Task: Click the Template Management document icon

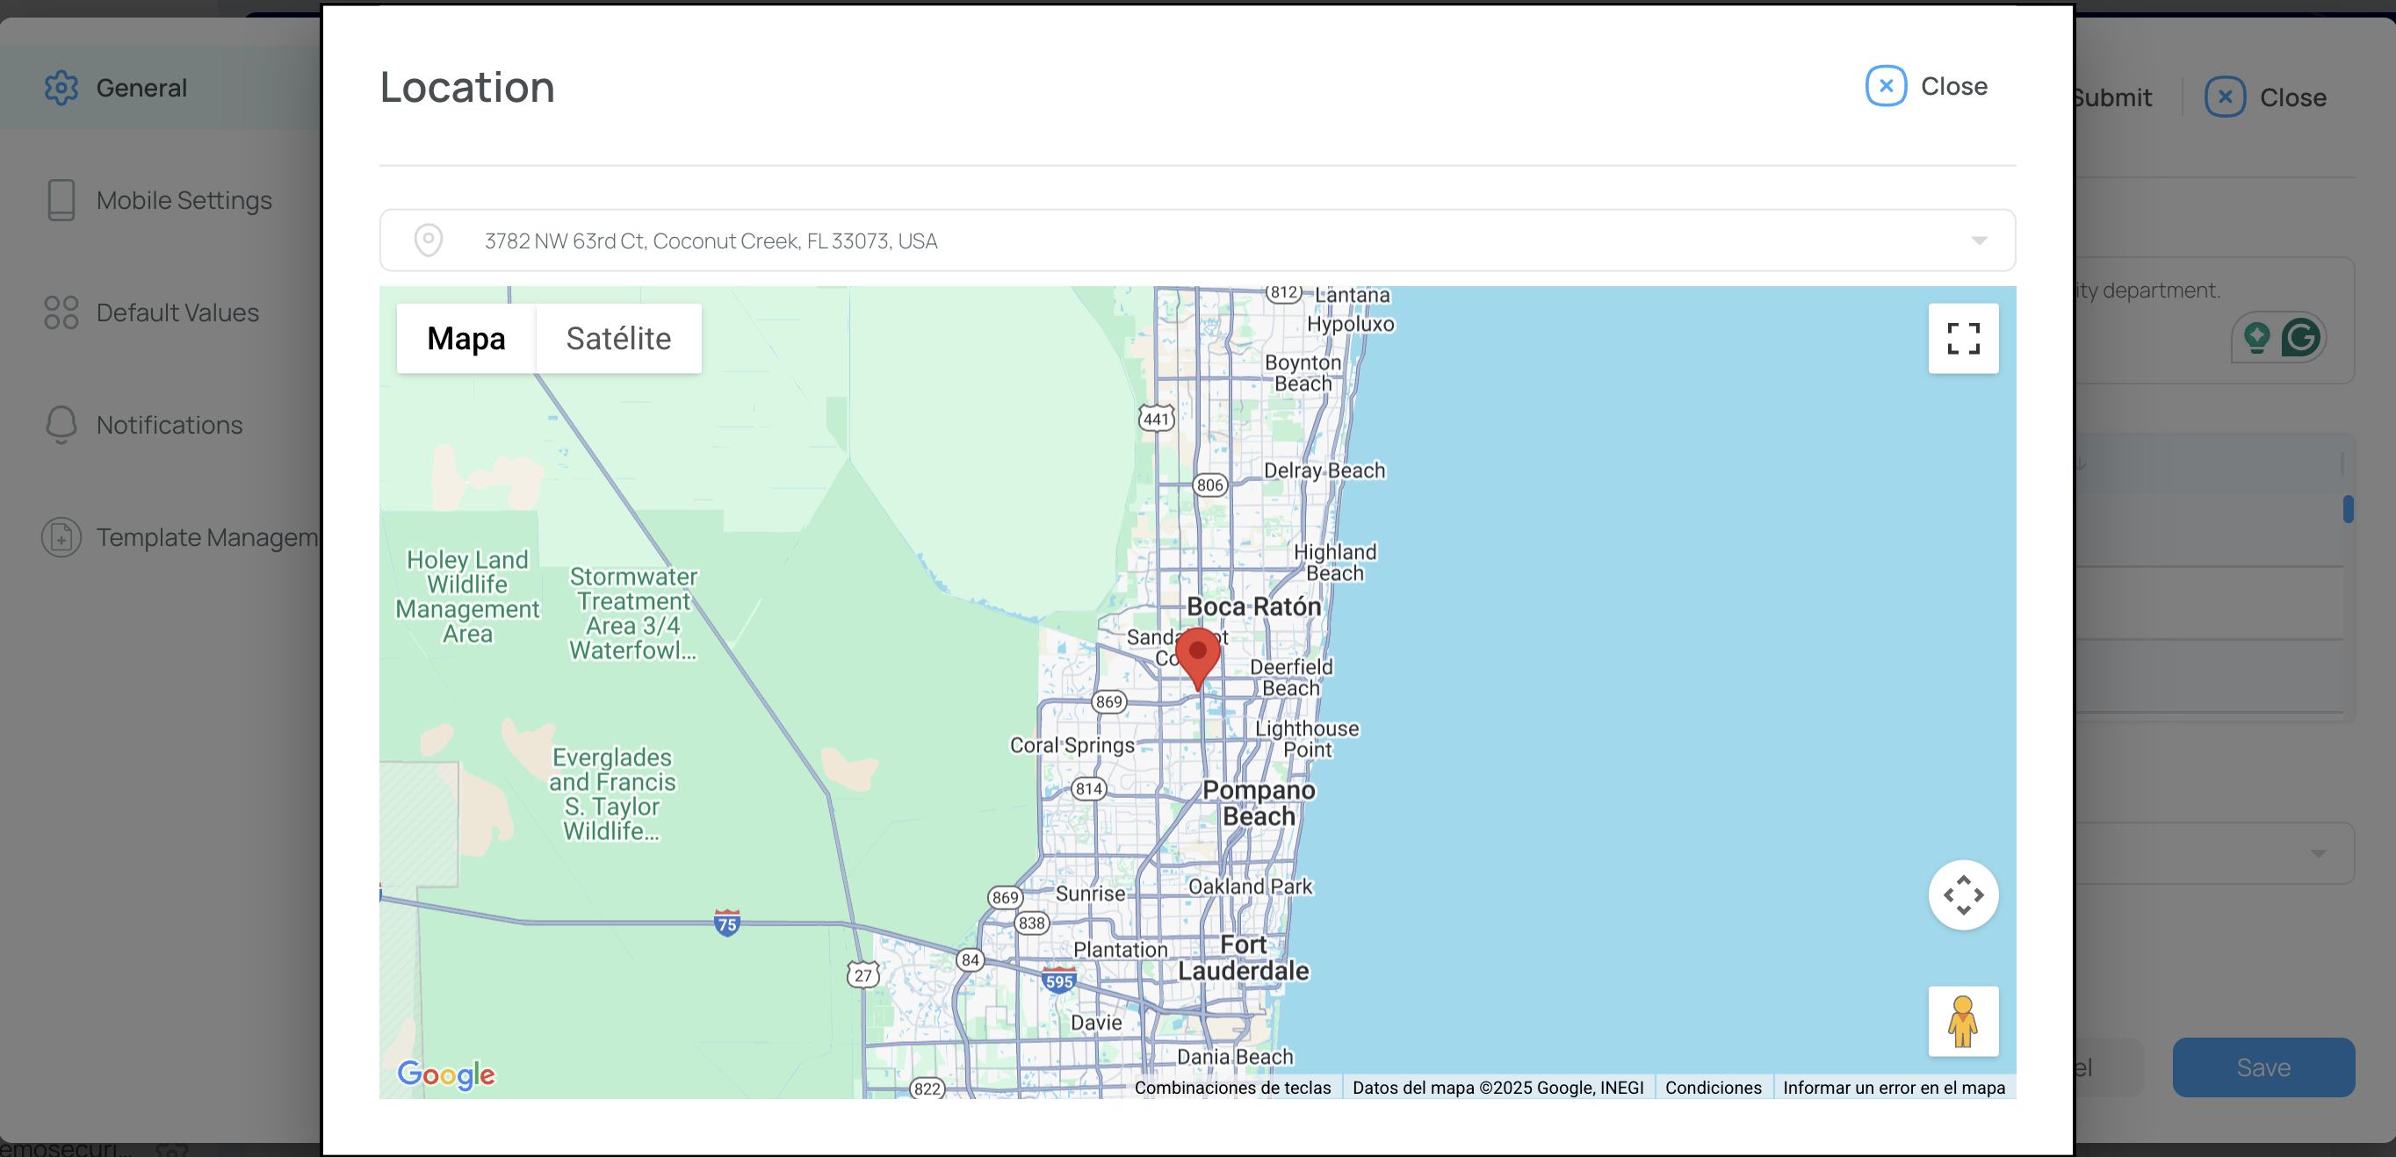Action: coord(61,537)
